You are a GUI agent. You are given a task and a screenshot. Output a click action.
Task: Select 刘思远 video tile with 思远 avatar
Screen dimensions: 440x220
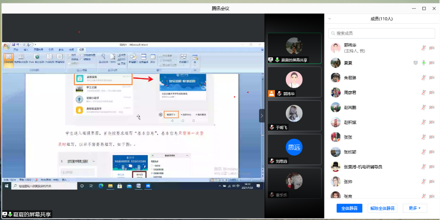pyautogui.click(x=294, y=149)
